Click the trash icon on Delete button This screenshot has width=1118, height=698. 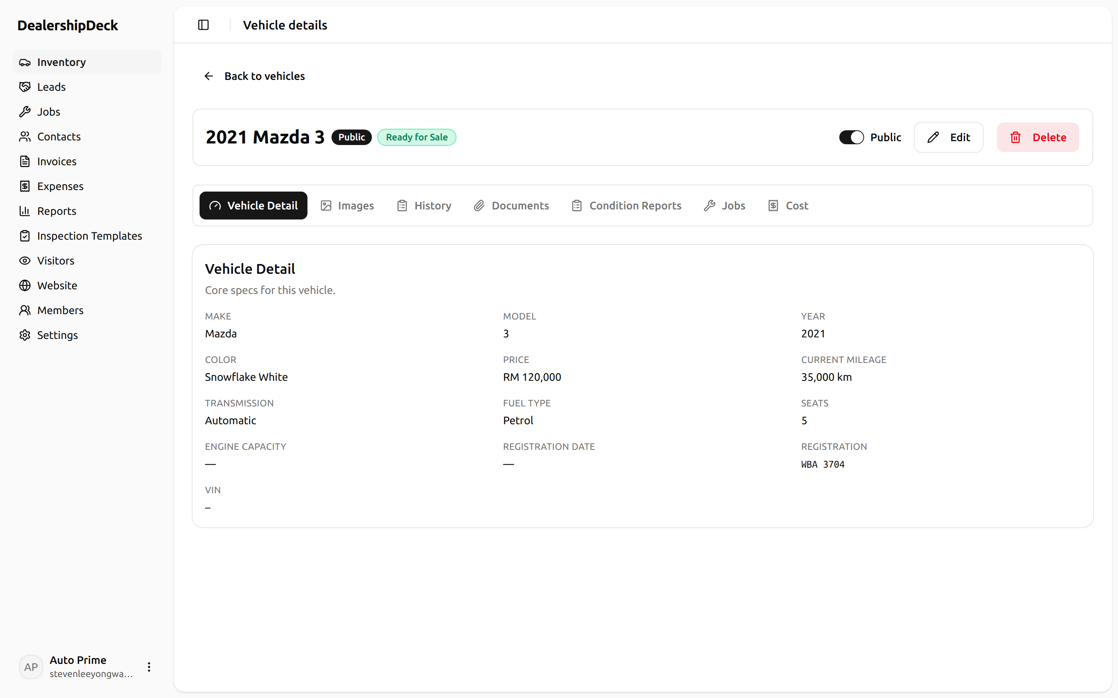(x=1016, y=137)
